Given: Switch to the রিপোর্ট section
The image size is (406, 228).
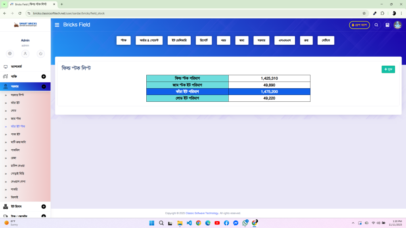Looking at the screenshot, I should [203, 40].
